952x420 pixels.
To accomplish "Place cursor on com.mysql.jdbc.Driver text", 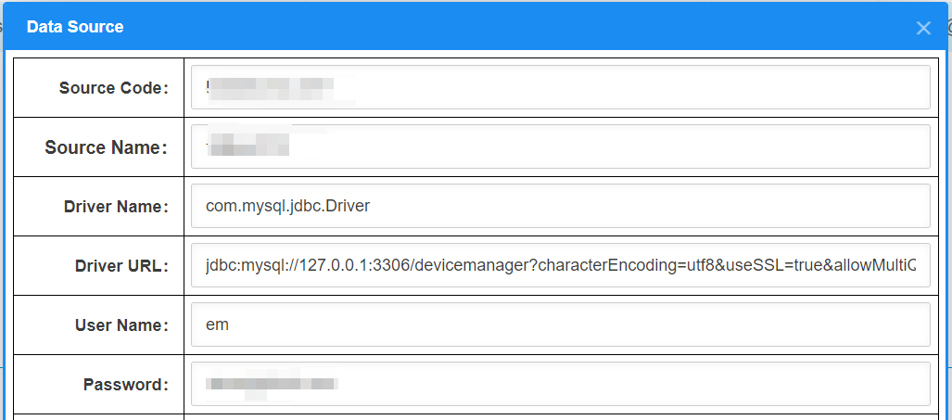I will coord(287,206).
